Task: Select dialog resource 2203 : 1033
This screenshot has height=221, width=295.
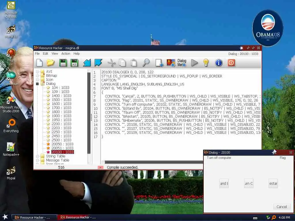Action: [x=61, y=128]
